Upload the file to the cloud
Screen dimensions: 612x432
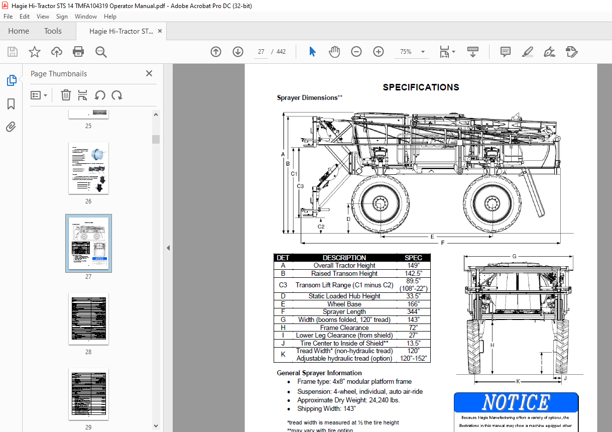(x=57, y=52)
